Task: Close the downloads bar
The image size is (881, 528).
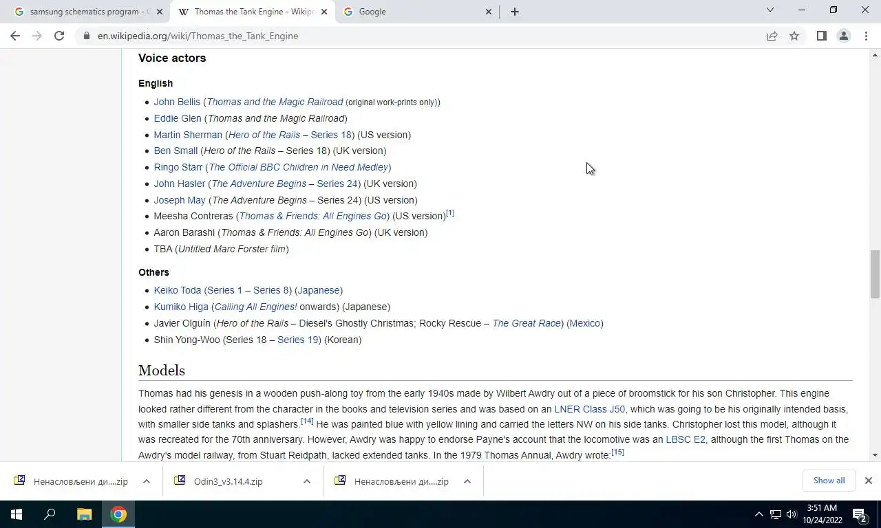Action: 869,481
